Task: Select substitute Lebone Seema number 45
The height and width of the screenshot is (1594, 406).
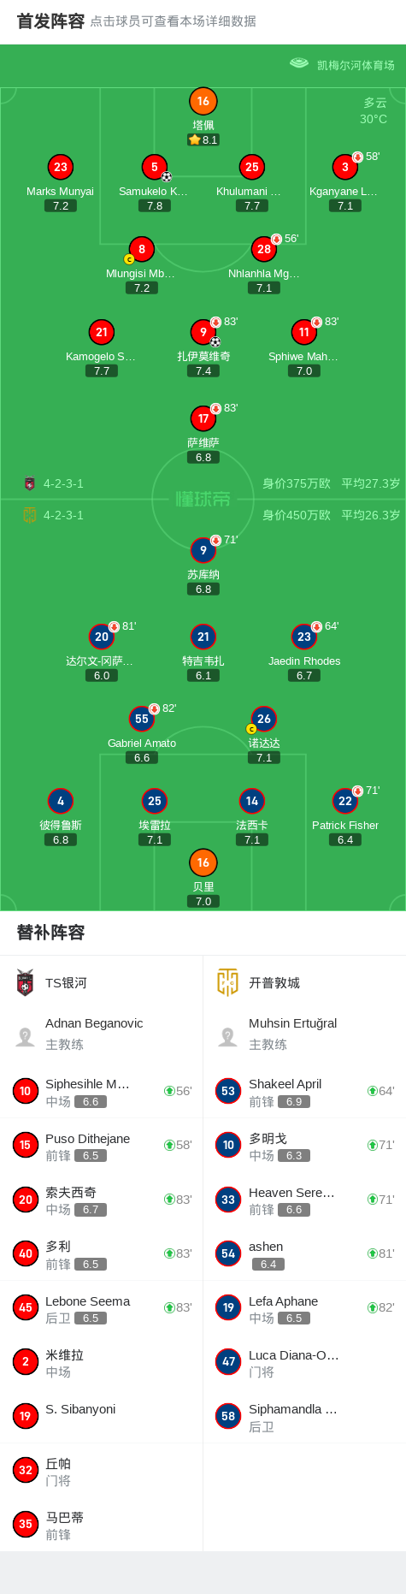Action: click(x=102, y=1308)
